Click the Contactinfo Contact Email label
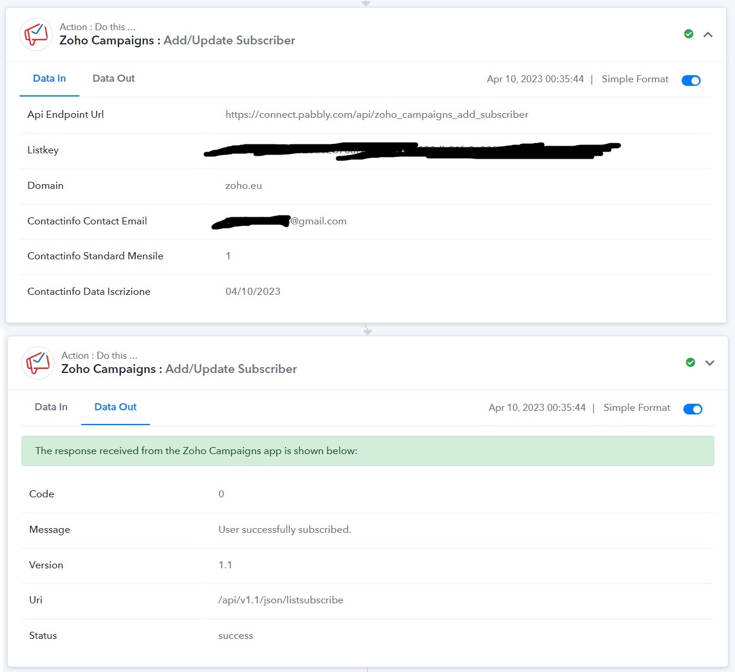The height and width of the screenshot is (672, 735). 87,221
